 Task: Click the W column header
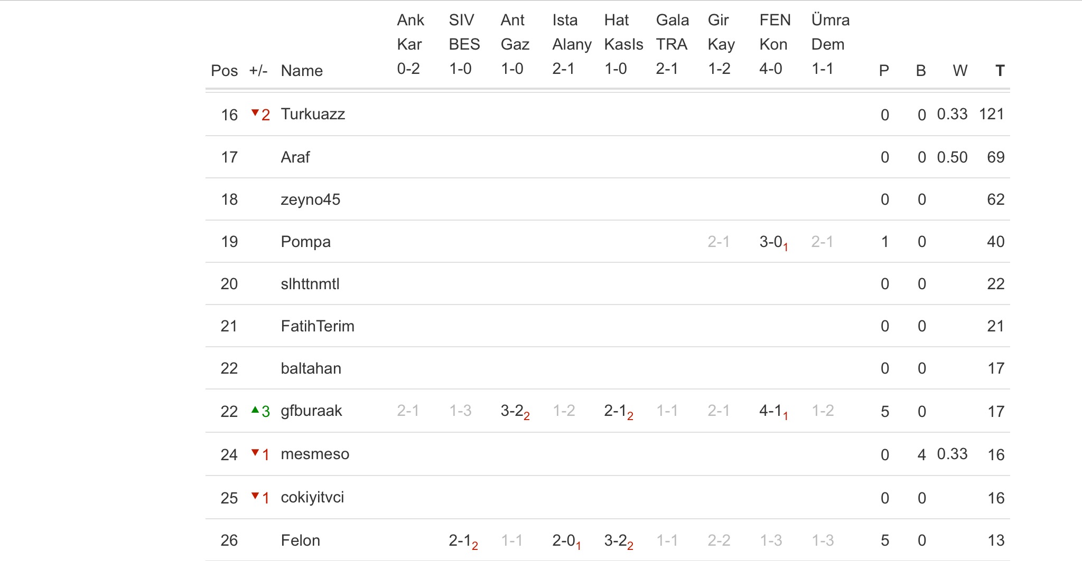pos(959,71)
